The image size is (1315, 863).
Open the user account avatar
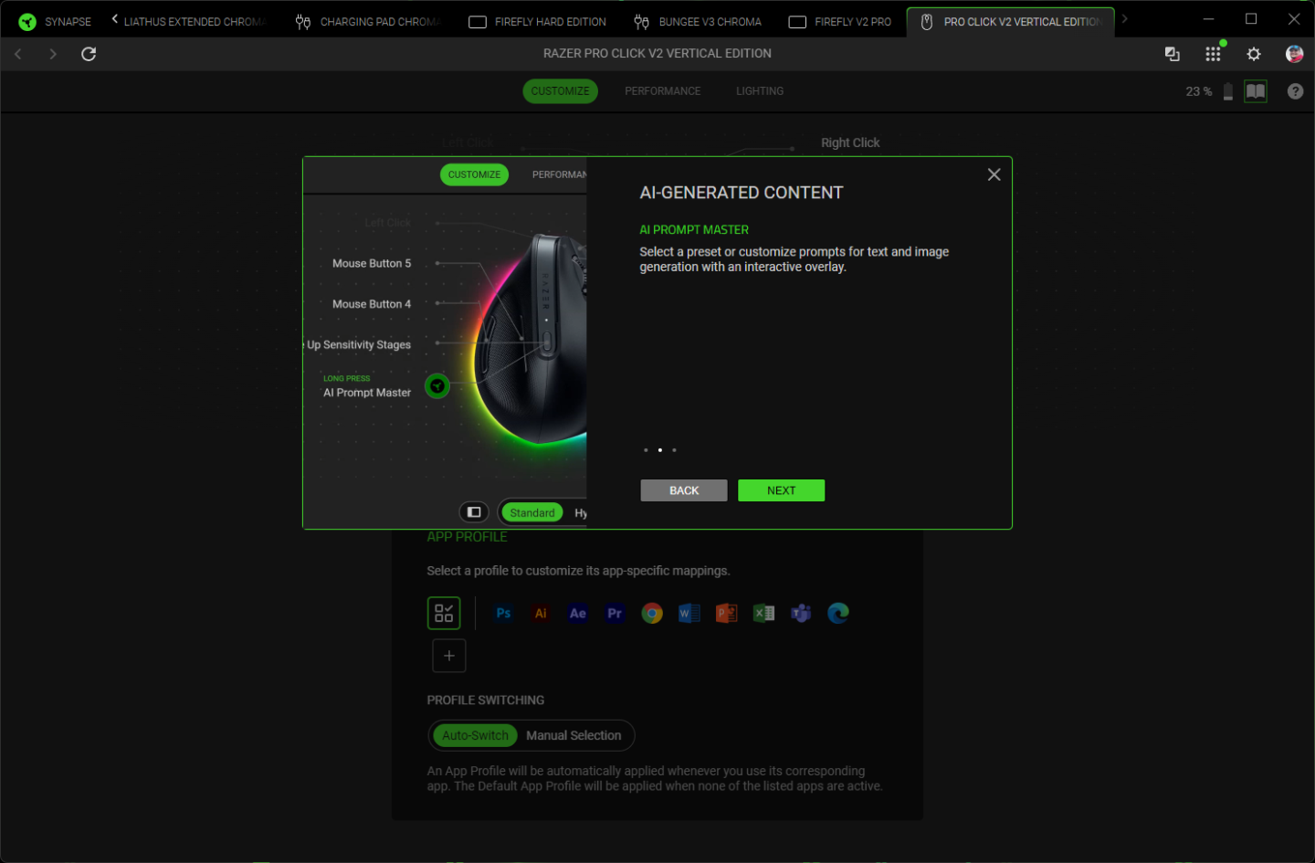[1294, 54]
